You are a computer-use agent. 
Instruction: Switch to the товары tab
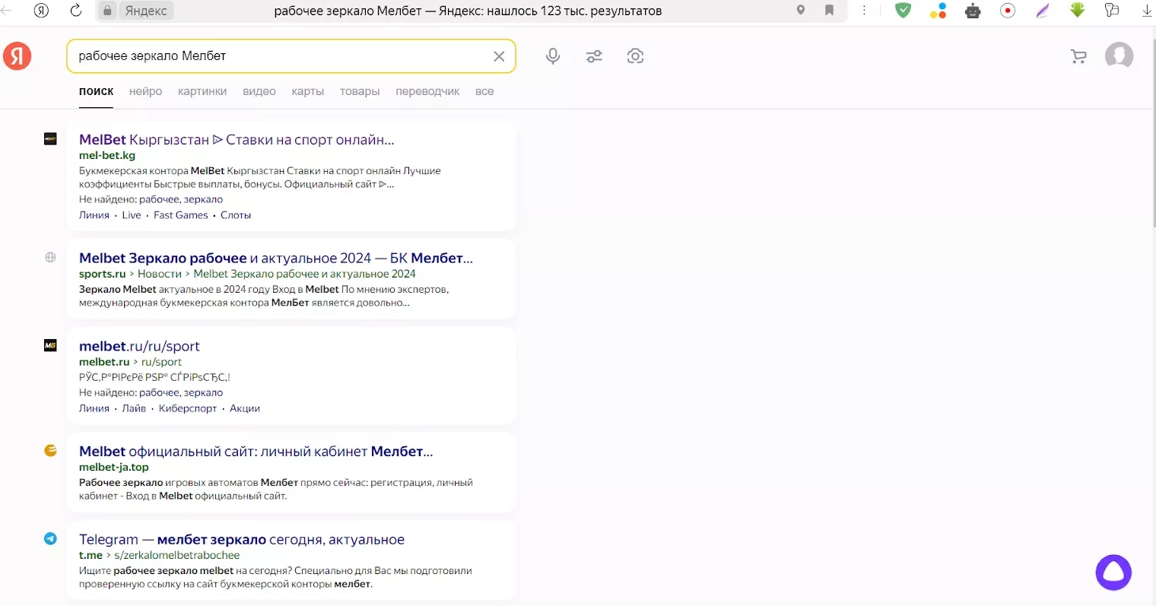tap(360, 91)
